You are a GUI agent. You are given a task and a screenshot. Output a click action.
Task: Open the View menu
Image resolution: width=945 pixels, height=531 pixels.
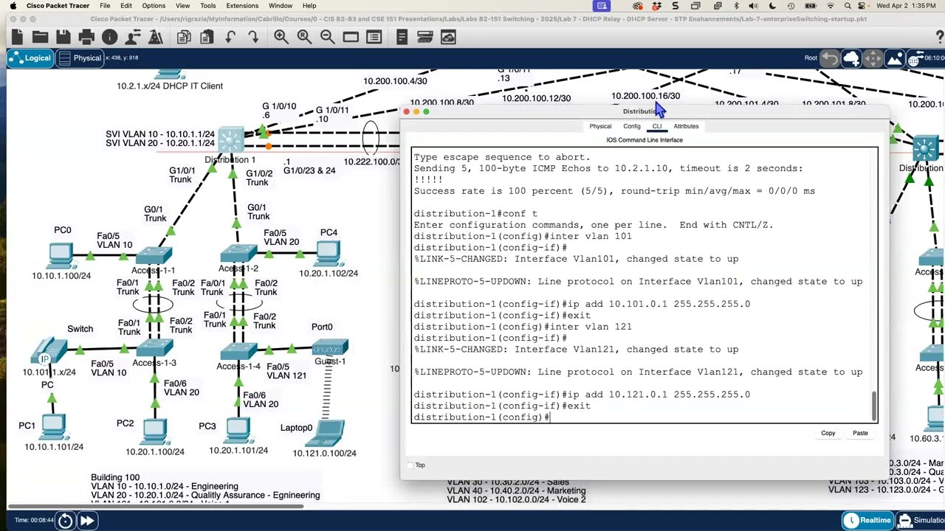182,5
